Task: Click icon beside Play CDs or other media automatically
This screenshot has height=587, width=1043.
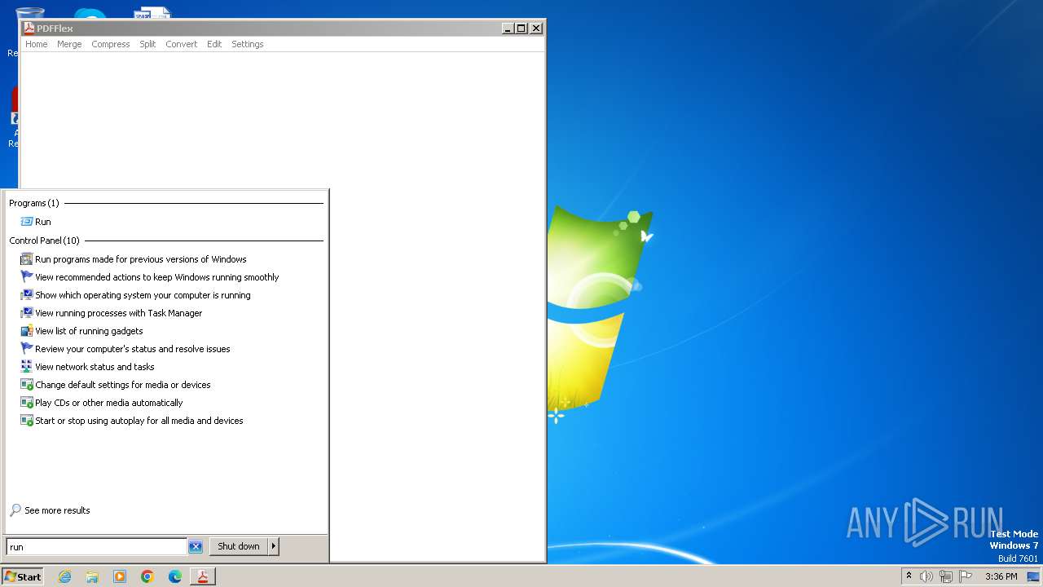Action: (26, 403)
